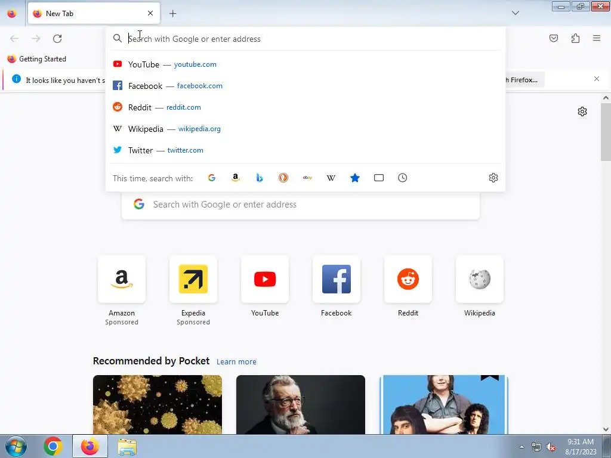Select the Reddit suggestion row

click(305, 107)
